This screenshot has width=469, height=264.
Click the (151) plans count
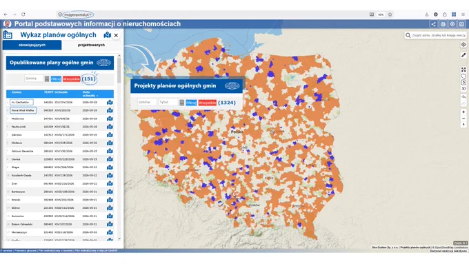[x=89, y=79]
